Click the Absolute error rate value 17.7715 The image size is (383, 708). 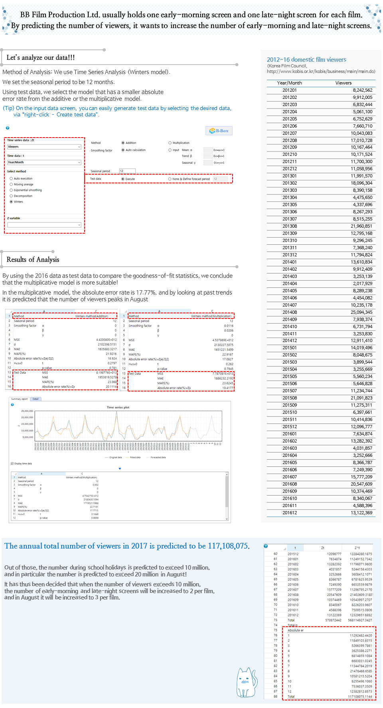[94, 510]
